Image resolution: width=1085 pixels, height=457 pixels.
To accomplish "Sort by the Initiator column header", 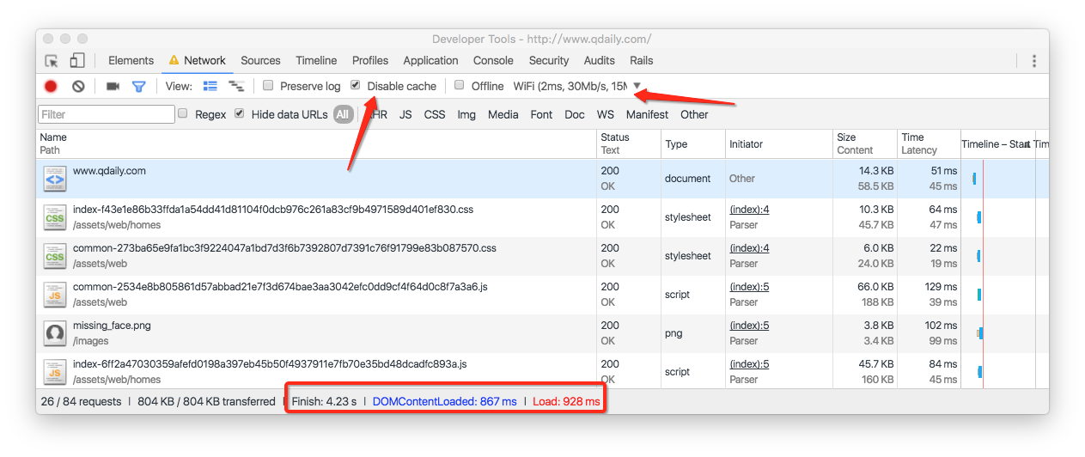I will coord(779,143).
